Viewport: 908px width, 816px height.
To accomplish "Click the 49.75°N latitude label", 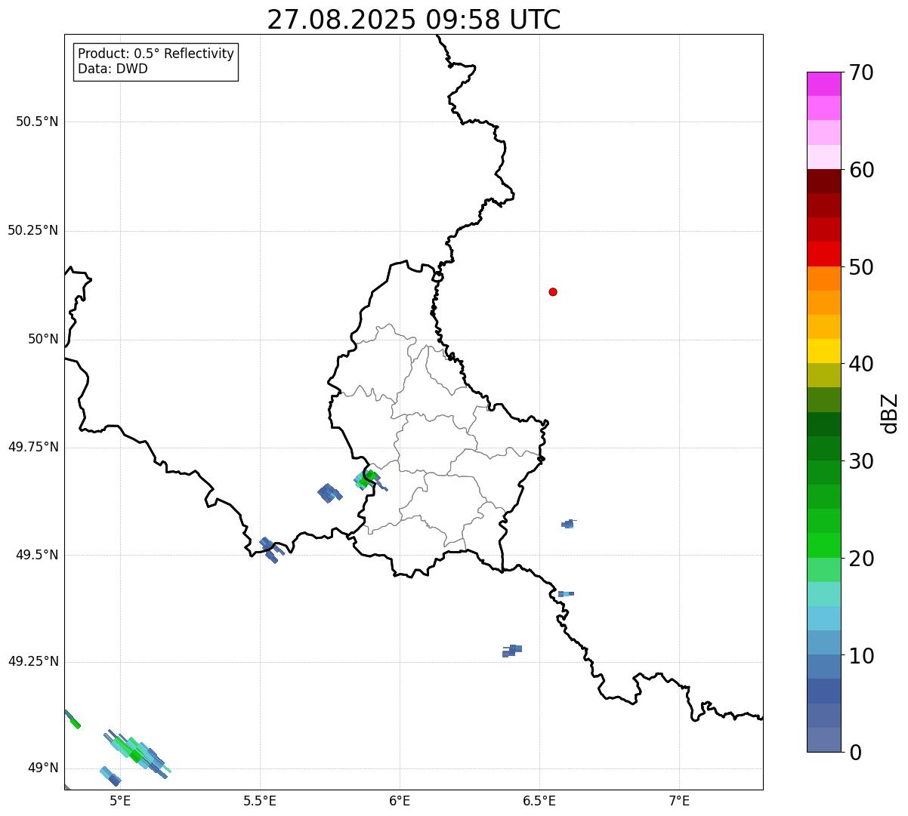I will tap(32, 447).
